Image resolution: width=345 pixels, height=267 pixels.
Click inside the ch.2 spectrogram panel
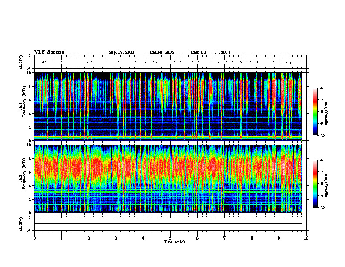click(168, 179)
